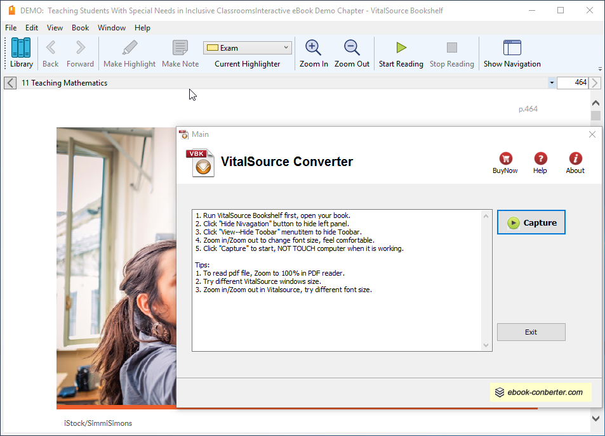Click the 11 Teaching Mathematics chapter title

point(64,83)
